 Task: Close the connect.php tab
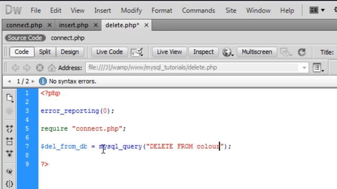point(49,25)
